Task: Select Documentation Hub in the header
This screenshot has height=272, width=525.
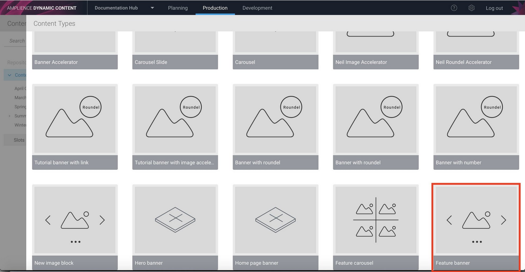Action: (116, 8)
